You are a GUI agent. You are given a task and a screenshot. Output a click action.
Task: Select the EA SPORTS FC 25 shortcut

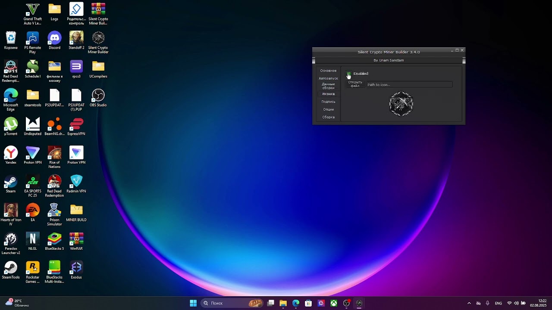click(x=32, y=186)
